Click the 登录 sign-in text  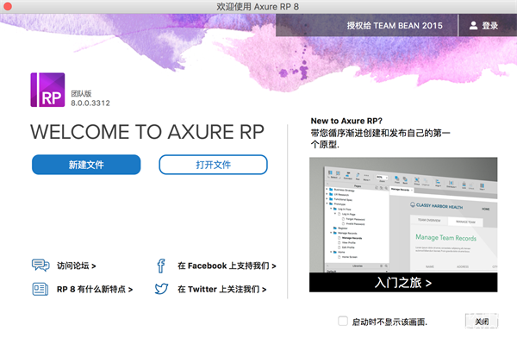point(490,25)
